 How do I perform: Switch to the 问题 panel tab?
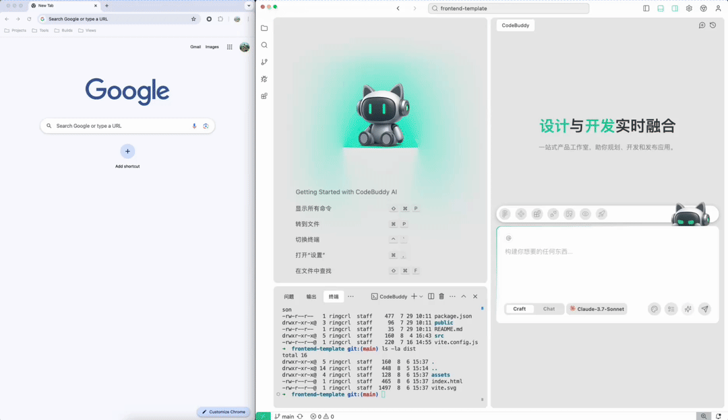(289, 296)
